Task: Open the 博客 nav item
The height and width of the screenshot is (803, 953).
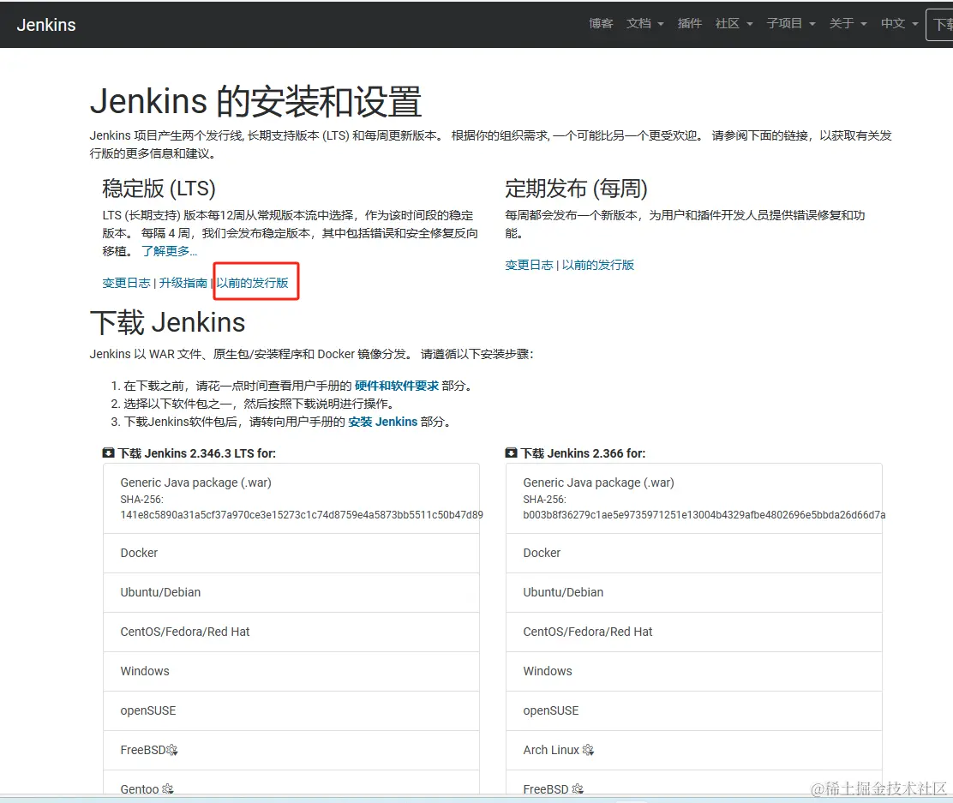Action: (x=601, y=24)
